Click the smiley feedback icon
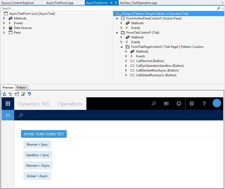The height and width of the screenshot is (189, 225). tap(179, 104)
